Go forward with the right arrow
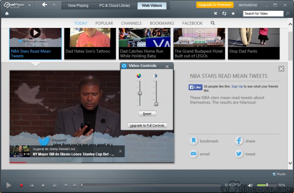294x193 pixels. click(54, 4)
